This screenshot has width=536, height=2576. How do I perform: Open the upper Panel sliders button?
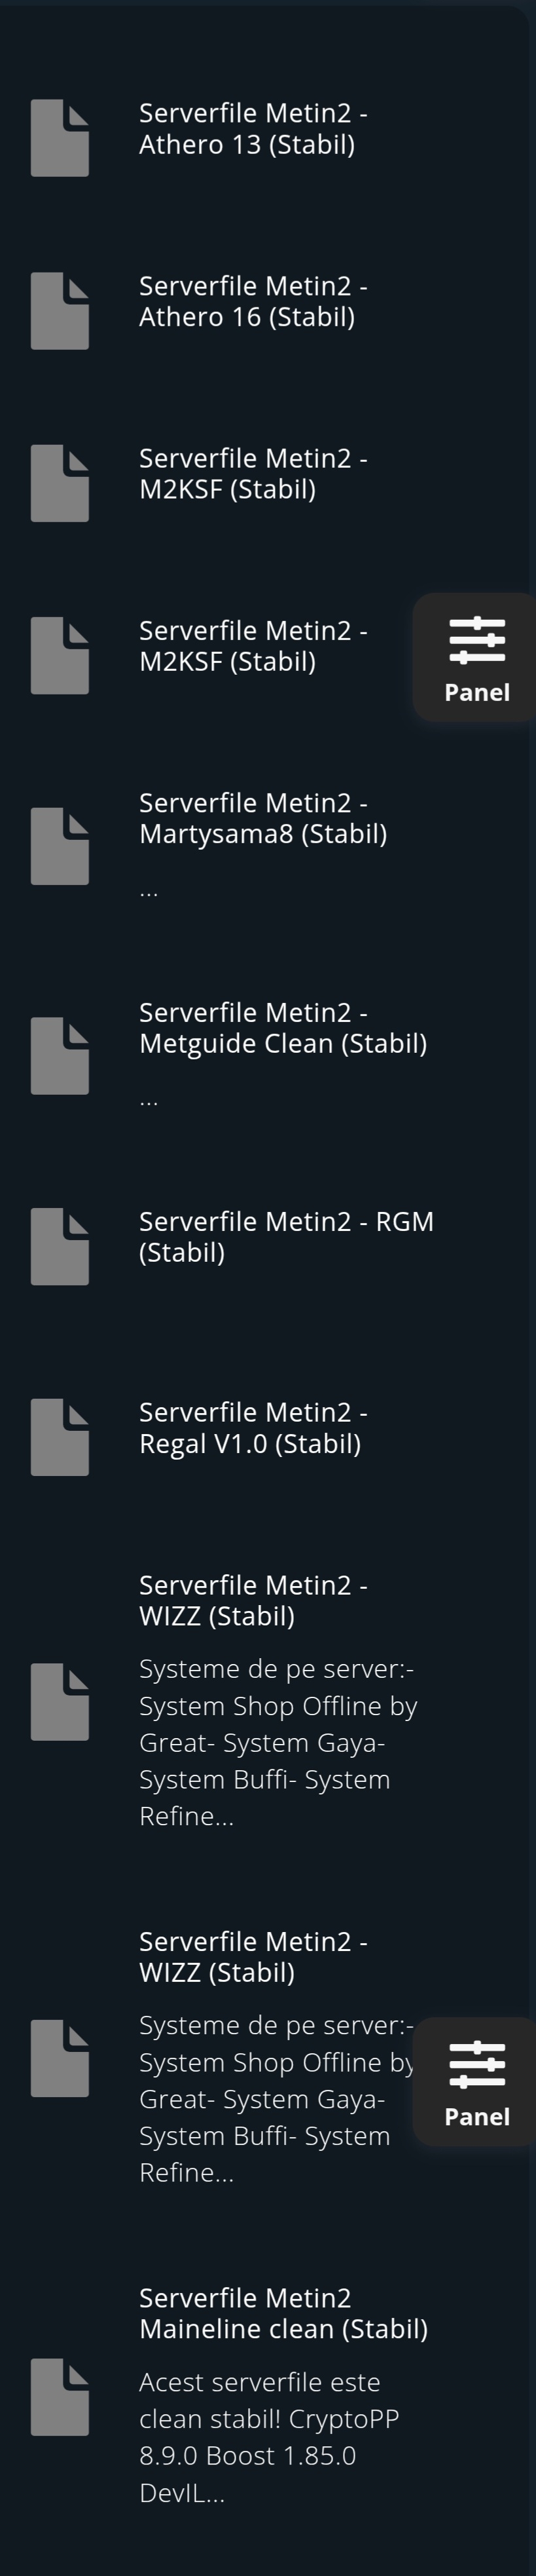coord(477,657)
